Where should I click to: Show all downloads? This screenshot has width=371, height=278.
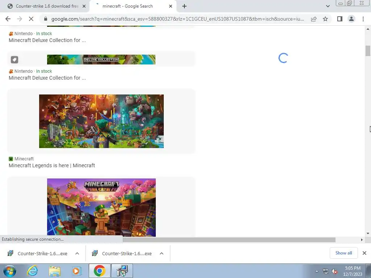coord(343,253)
